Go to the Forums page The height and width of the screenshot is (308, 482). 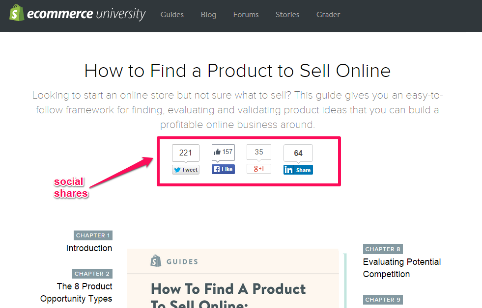pos(246,14)
